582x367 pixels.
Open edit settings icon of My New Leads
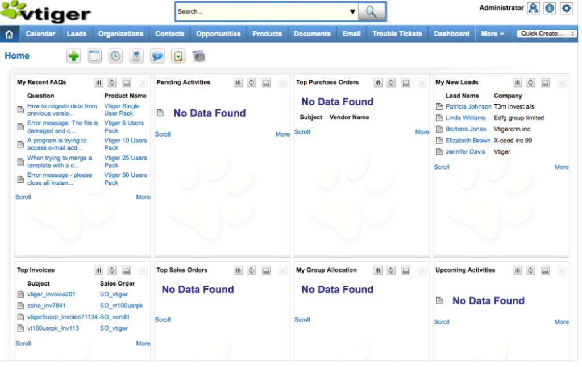(x=517, y=83)
